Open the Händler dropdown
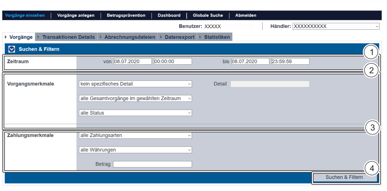This screenshot has height=191, width=387. [x=336, y=26]
